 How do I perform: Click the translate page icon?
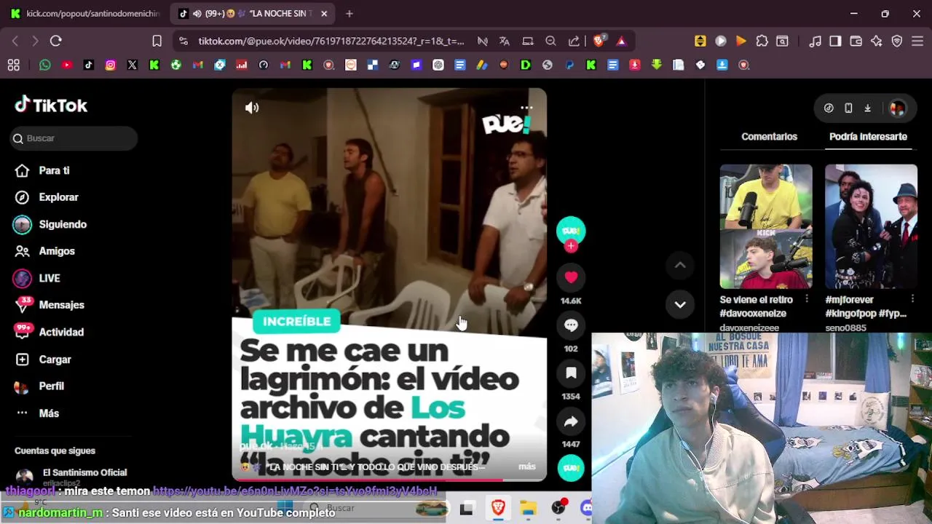(x=505, y=41)
